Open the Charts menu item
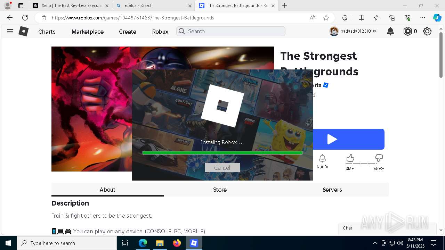This screenshot has width=445, height=250. point(47,32)
